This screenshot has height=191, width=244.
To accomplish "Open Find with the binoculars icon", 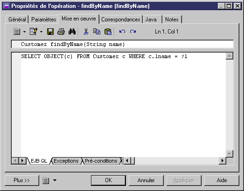I will tap(72, 32).
